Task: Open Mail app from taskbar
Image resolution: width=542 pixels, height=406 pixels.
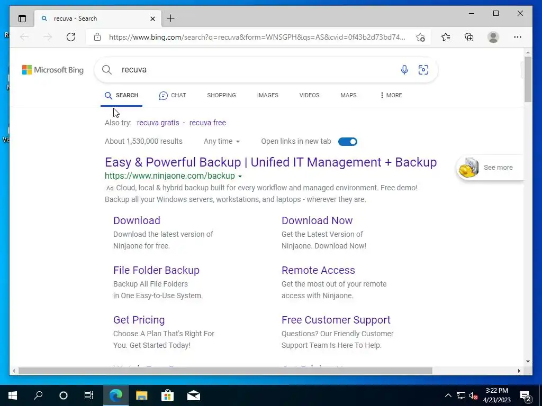Action: coord(194,395)
